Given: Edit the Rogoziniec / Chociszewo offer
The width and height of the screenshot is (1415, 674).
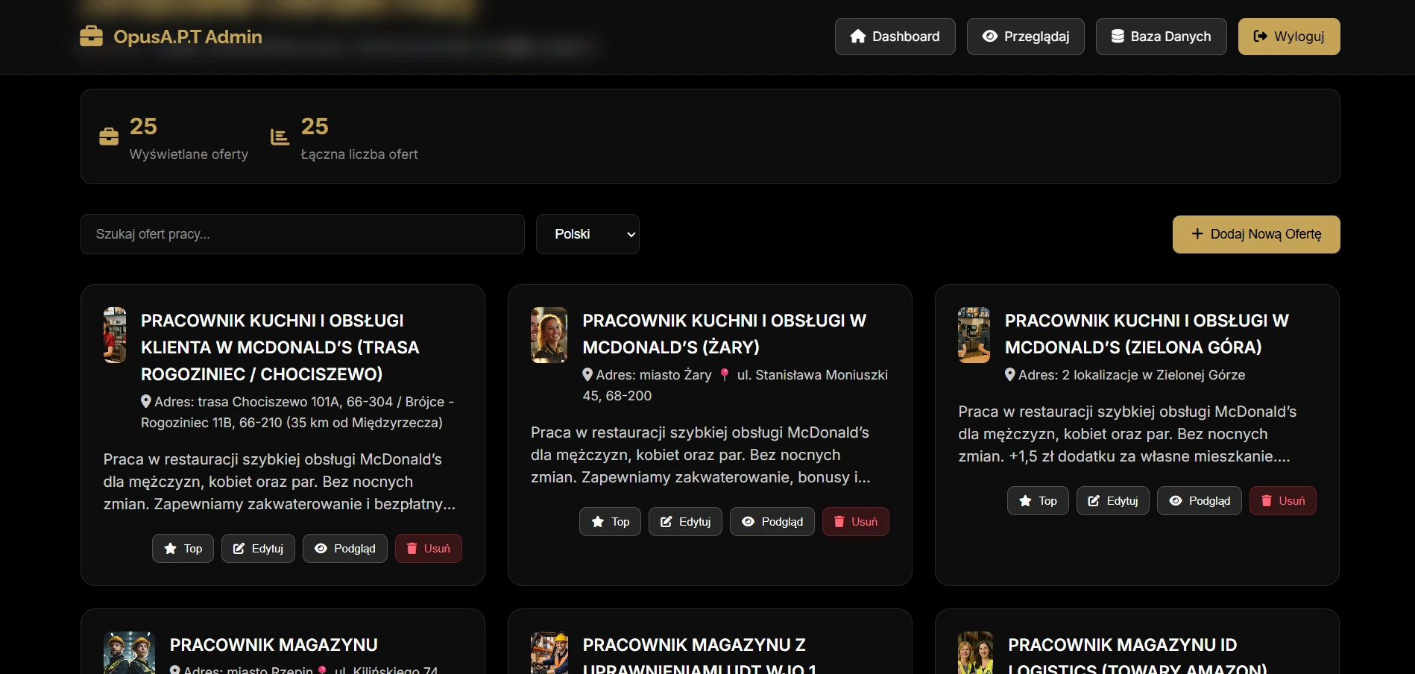Looking at the screenshot, I should pyautogui.click(x=258, y=549).
